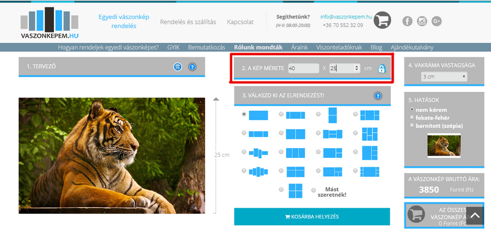Image resolution: width=491 pixels, height=232 pixels.
Task: Pick the four staggered offset panels layout icon
Action: [258, 153]
